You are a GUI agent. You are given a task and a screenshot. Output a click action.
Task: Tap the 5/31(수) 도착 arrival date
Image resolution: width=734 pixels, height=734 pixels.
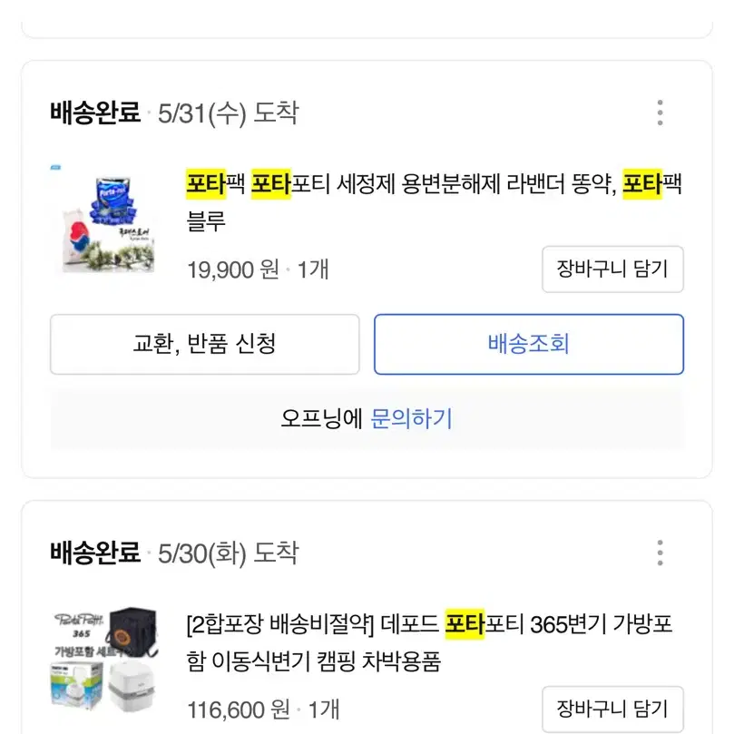[228, 113]
